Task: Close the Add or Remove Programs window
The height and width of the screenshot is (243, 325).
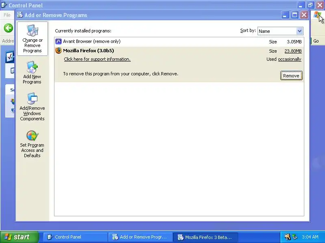Action: (x=304, y=15)
